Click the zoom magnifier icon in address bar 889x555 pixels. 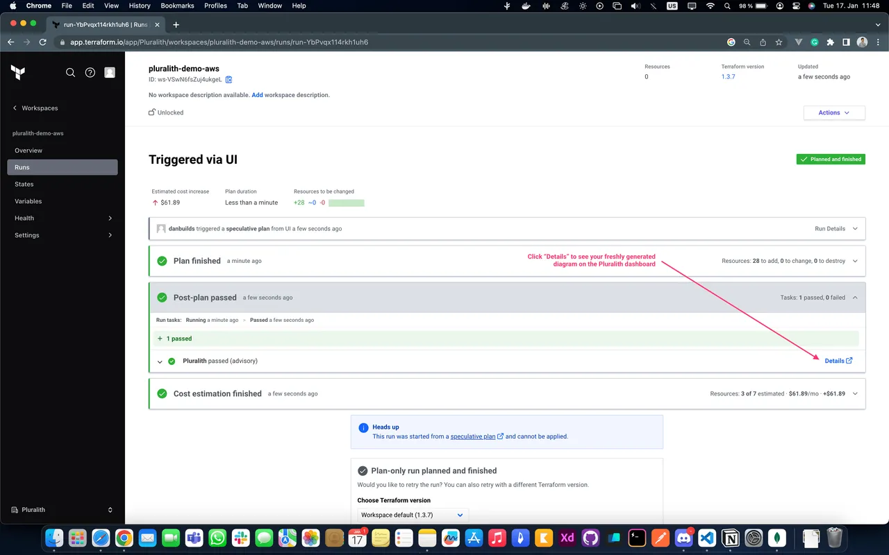[747, 42]
